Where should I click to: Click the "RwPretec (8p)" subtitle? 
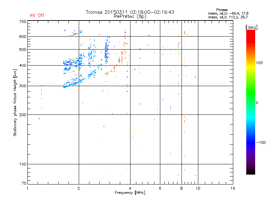(130, 16)
